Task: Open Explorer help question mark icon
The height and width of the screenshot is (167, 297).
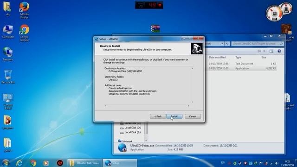Action: coord(279,51)
